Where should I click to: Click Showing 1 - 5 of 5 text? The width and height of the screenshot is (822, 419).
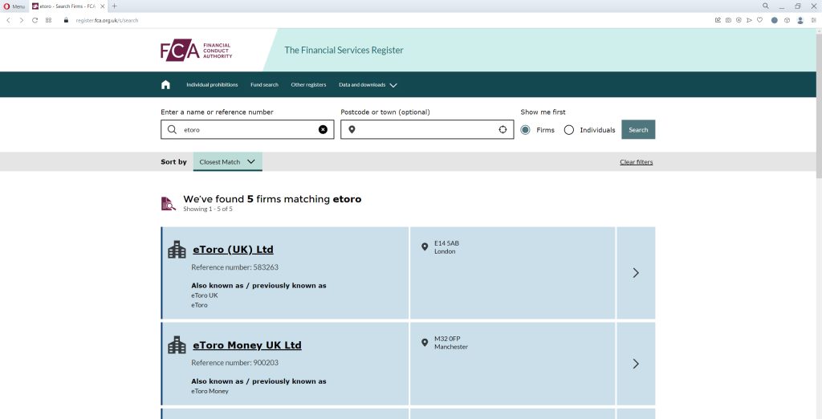(208, 209)
